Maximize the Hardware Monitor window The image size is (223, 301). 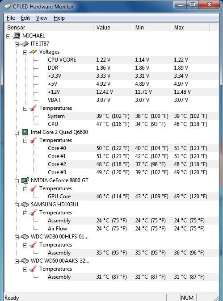tap(193, 5)
